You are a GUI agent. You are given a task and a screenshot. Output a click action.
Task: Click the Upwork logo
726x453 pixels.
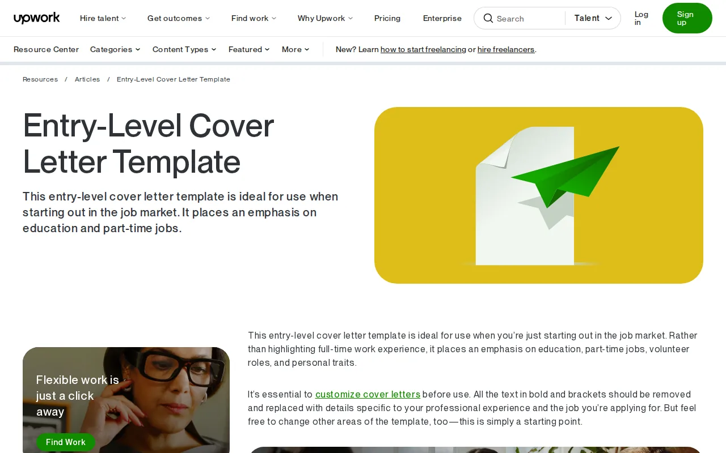pyautogui.click(x=37, y=18)
